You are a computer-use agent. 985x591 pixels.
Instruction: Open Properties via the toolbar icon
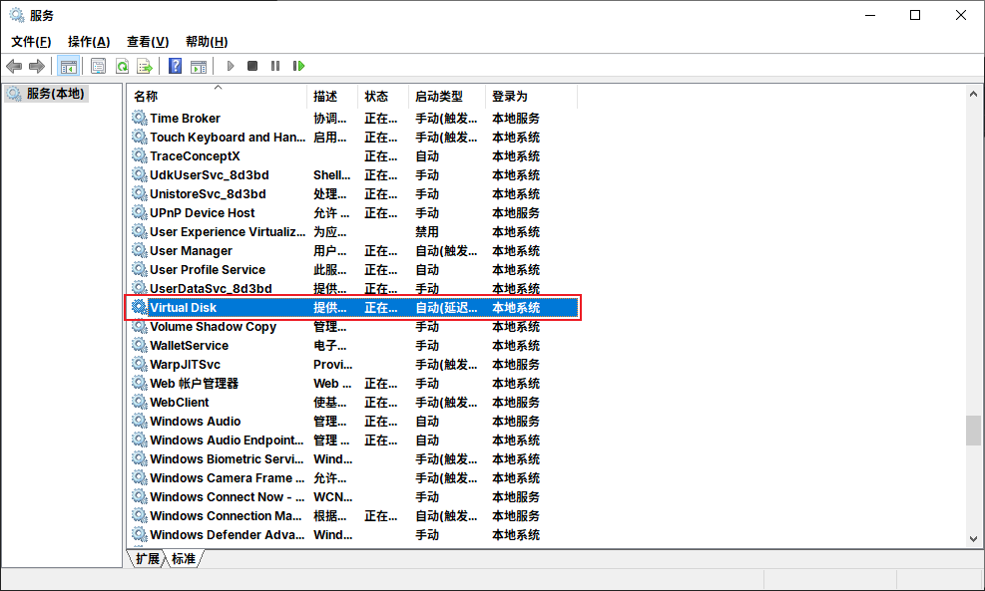[x=99, y=66]
